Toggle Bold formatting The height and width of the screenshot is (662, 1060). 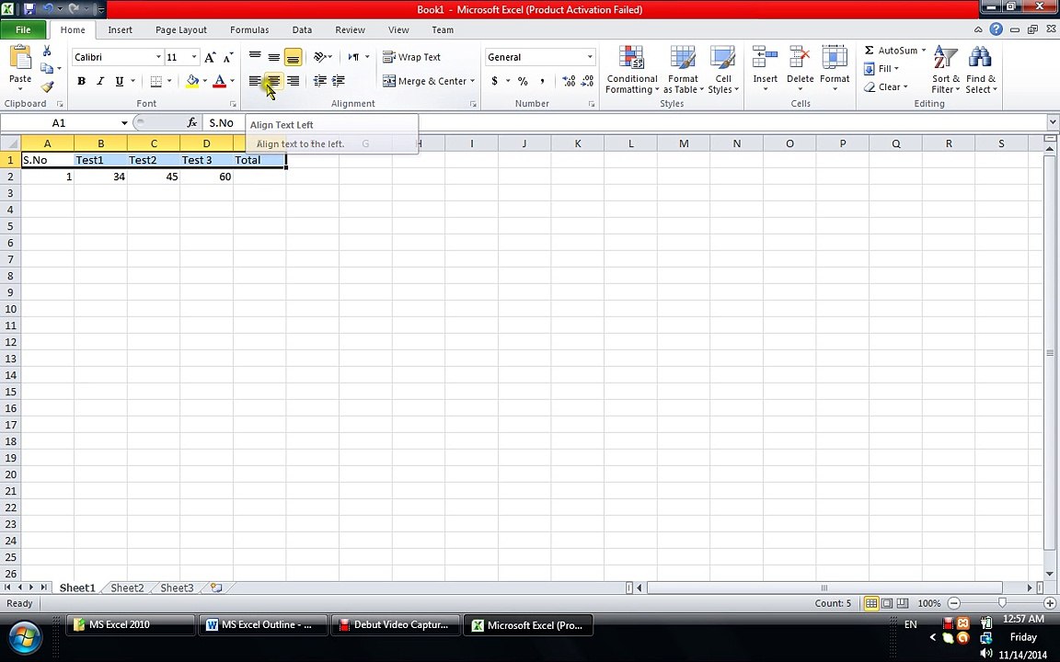(81, 81)
